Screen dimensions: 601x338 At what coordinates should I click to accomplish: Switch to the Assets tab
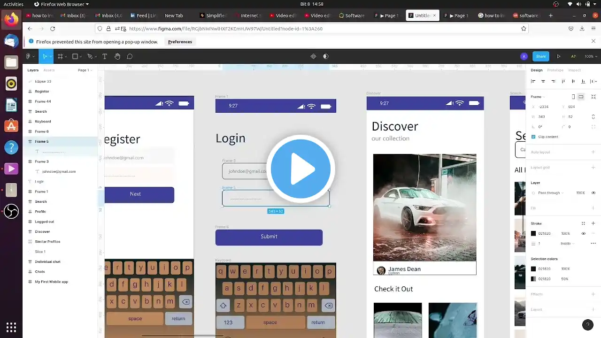coord(49,70)
